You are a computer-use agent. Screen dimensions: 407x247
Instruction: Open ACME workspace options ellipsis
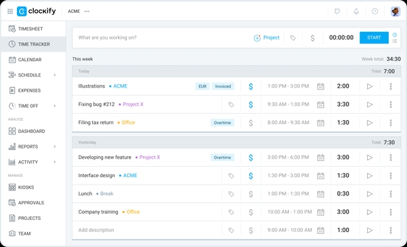click(87, 12)
